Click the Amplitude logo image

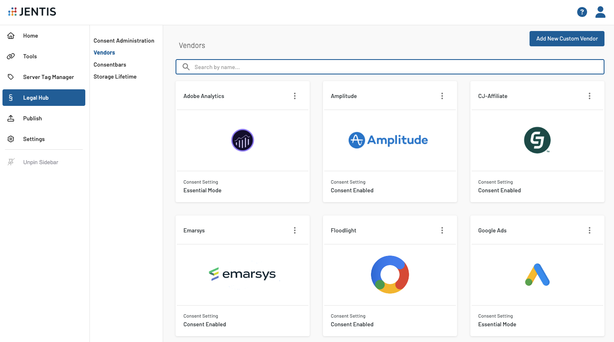pos(388,140)
